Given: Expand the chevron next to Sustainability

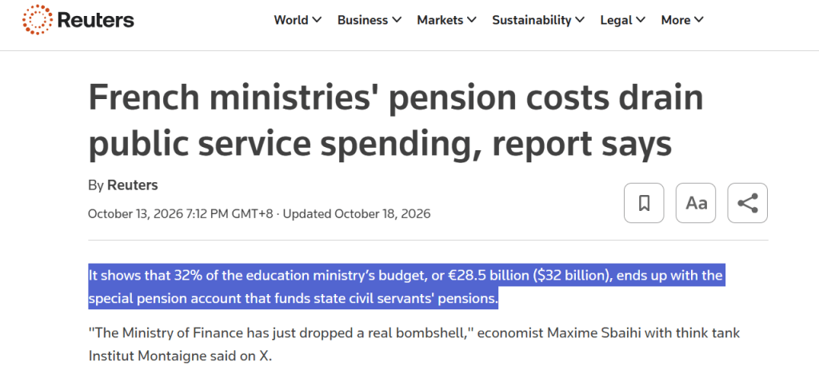Looking at the screenshot, I should 580,20.
